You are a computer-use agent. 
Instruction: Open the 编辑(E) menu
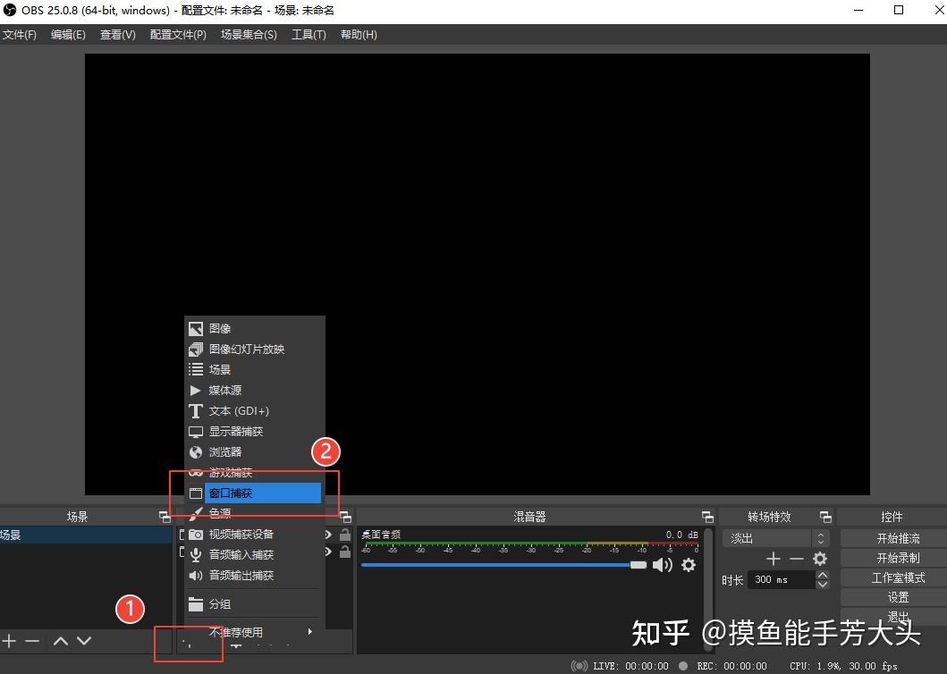tap(68, 35)
